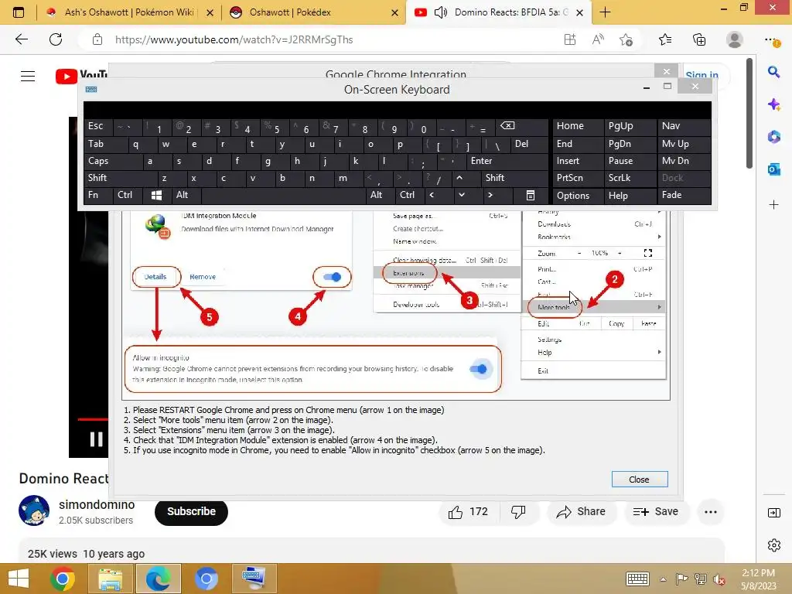Add a sidebar app with the plus icon
The image size is (792, 594).
click(x=773, y=204)
